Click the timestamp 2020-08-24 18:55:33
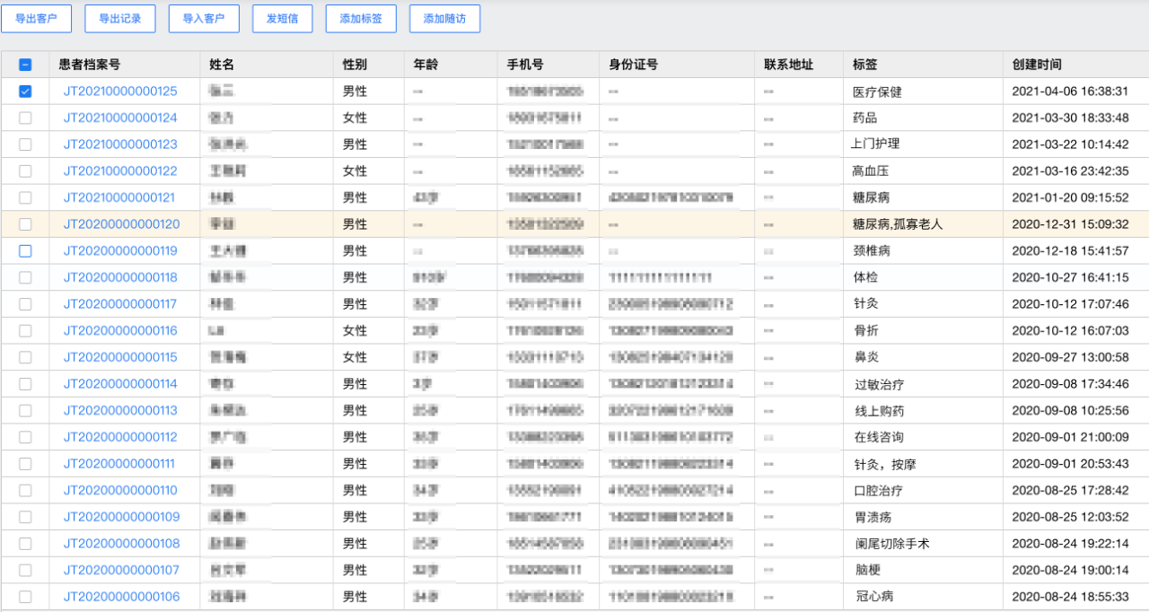This screenshot has height=612, width=1149. 1070,597
